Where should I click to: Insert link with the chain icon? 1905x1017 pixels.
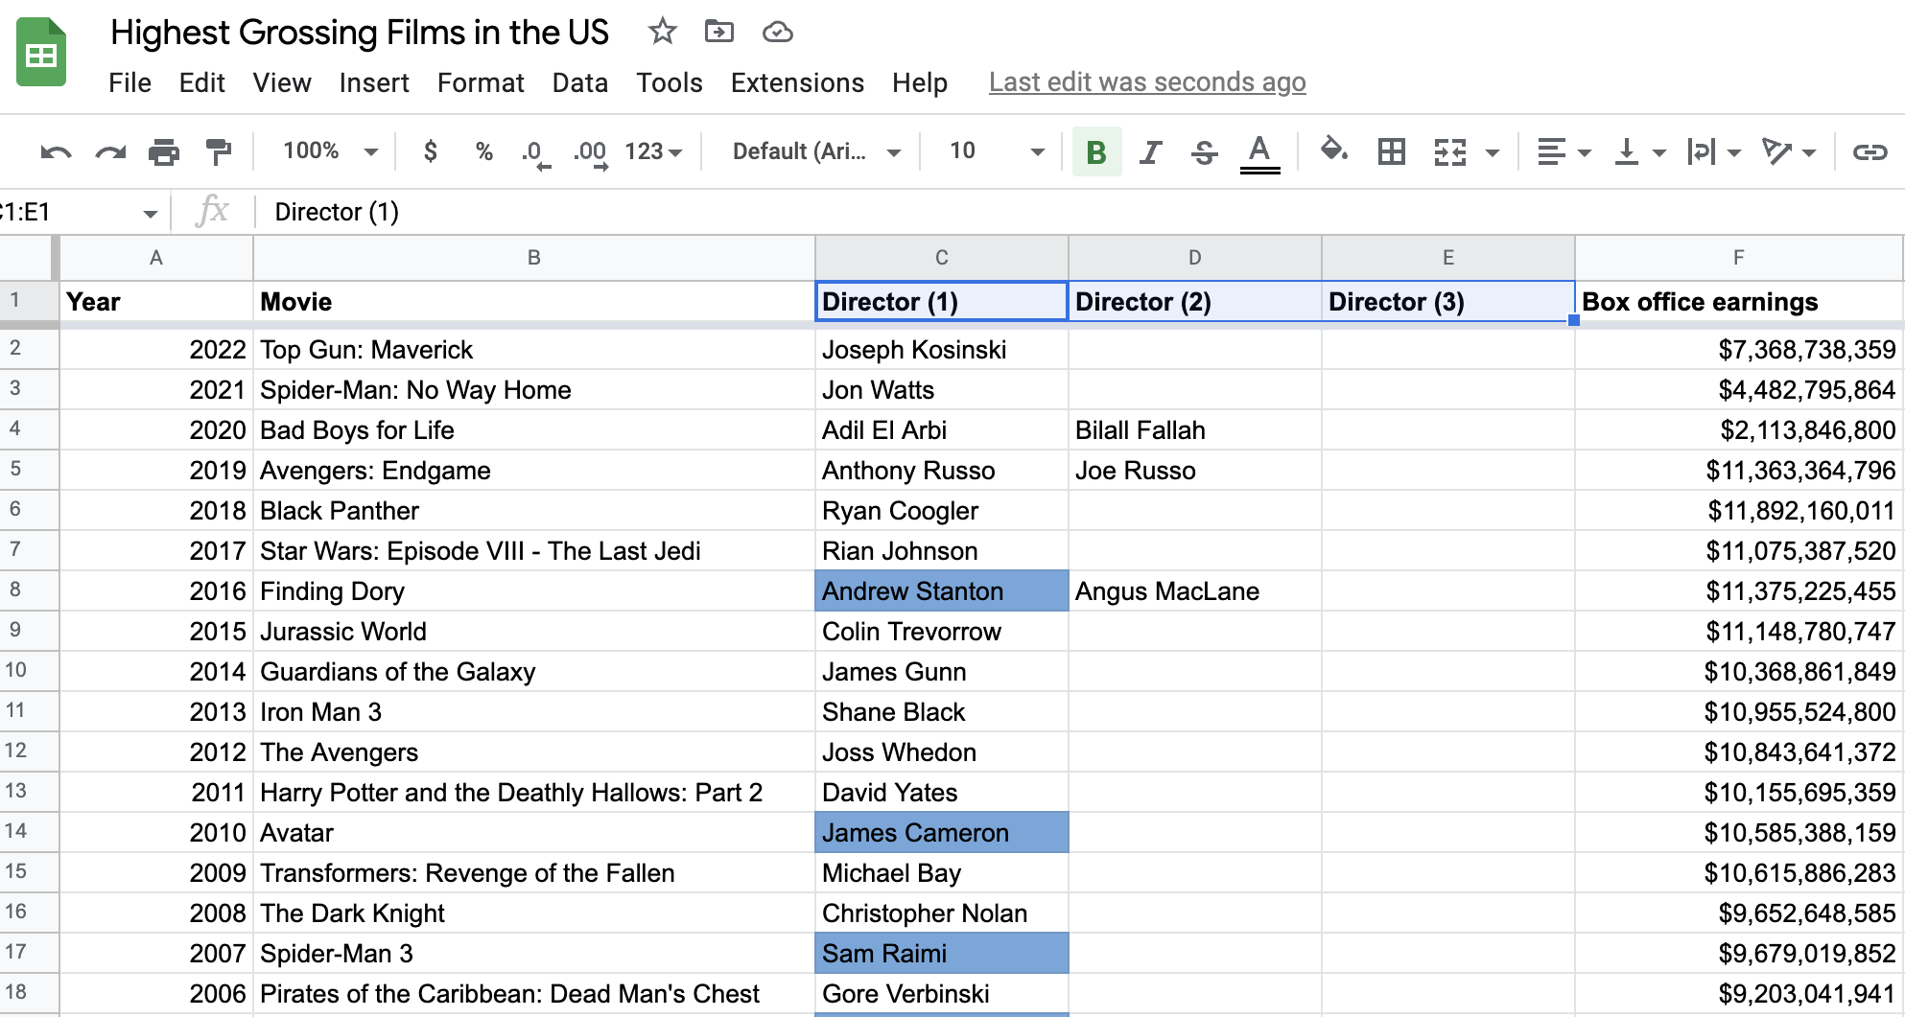(x=1870, y=151)
